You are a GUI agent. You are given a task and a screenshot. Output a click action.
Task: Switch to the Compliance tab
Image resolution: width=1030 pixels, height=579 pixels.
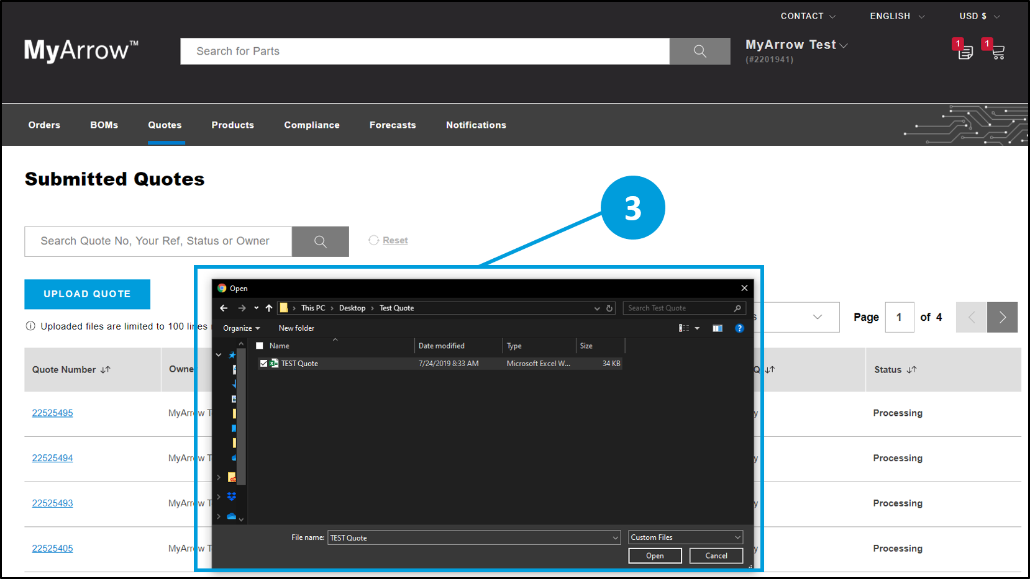tap(312, 125)
